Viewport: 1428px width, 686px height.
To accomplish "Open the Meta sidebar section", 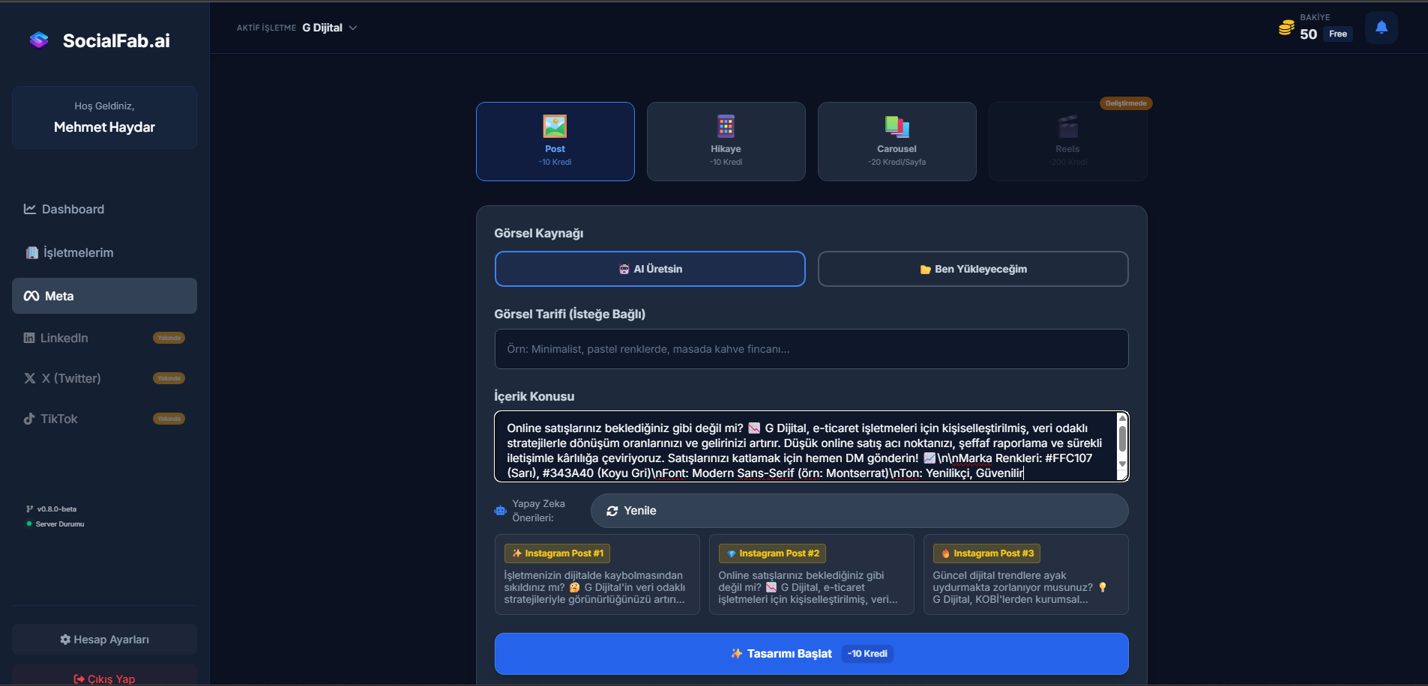I will click(x=104, y=296).
